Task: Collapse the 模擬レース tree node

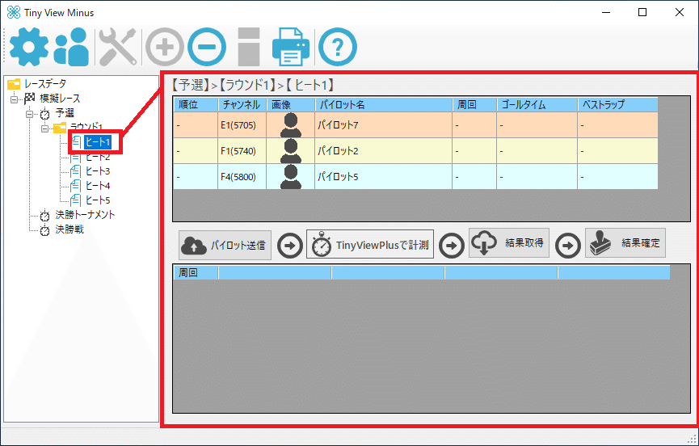Action: coord(15,99)
